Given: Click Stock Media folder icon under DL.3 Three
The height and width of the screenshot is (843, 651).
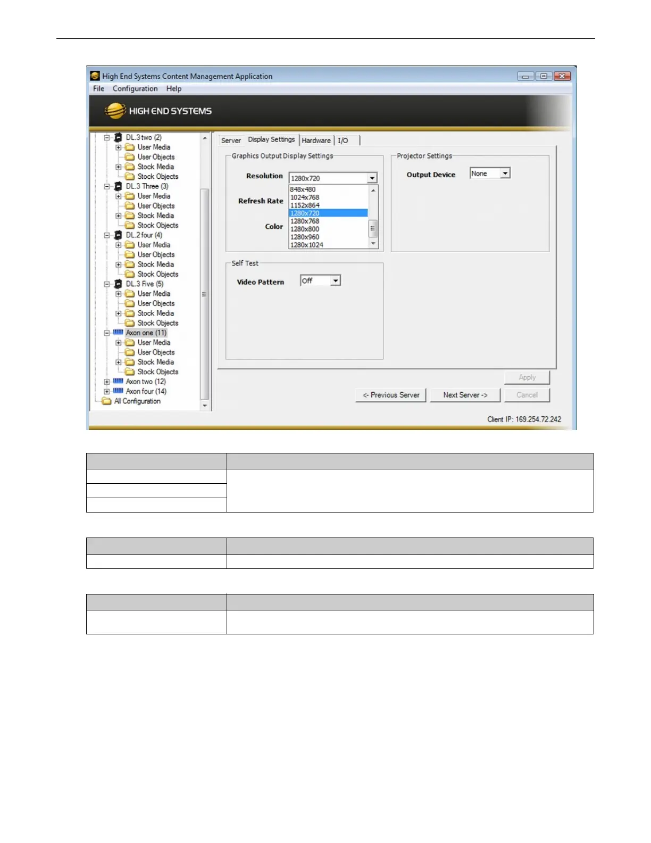Looking at the screenshot, I should click(130, 216).
